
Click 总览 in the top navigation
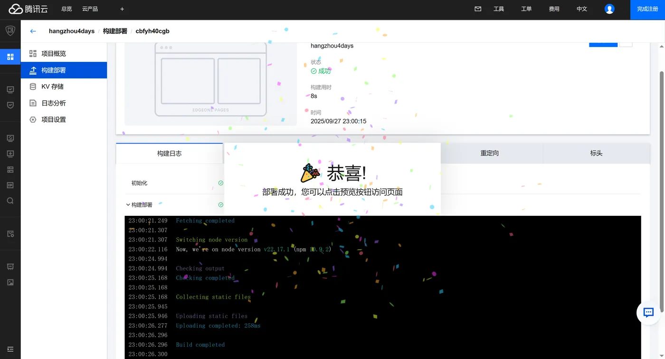pyautogui.click(x=66, y=9)
